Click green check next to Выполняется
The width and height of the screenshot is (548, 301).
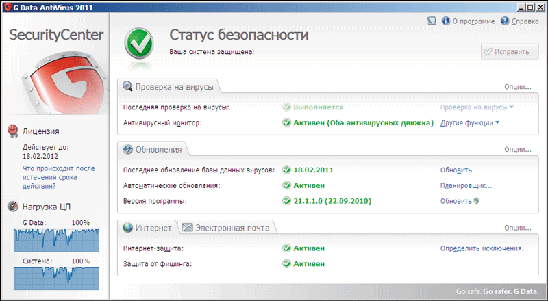pos(286,107)
